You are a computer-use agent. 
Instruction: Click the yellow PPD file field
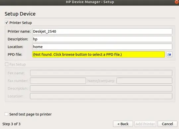click(98, 55)
